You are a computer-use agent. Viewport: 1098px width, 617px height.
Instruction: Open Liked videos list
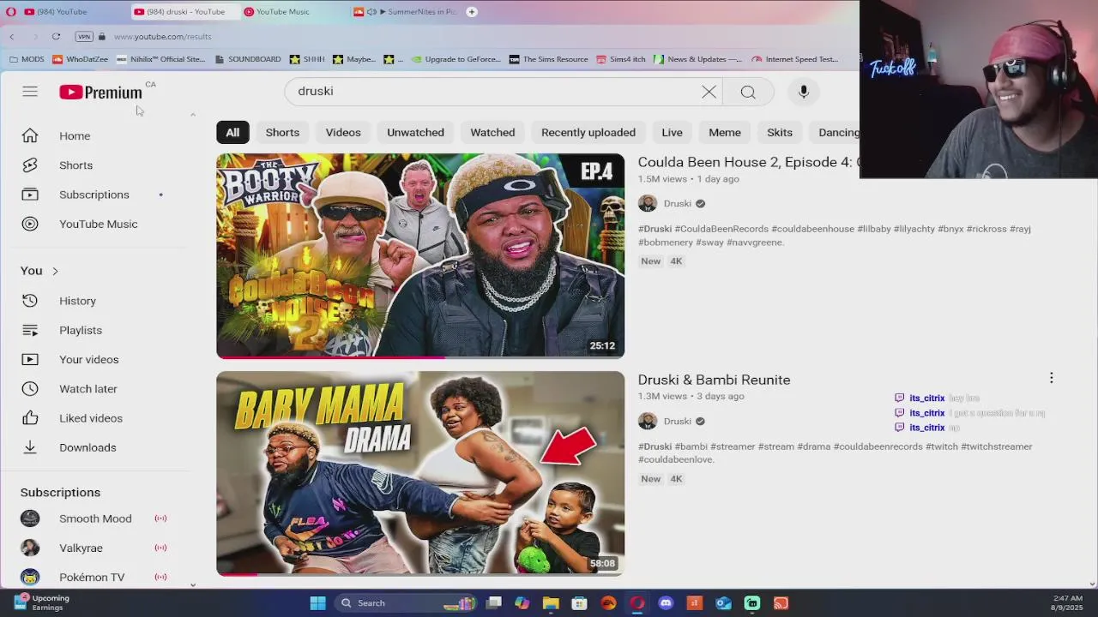click(90, 418)
